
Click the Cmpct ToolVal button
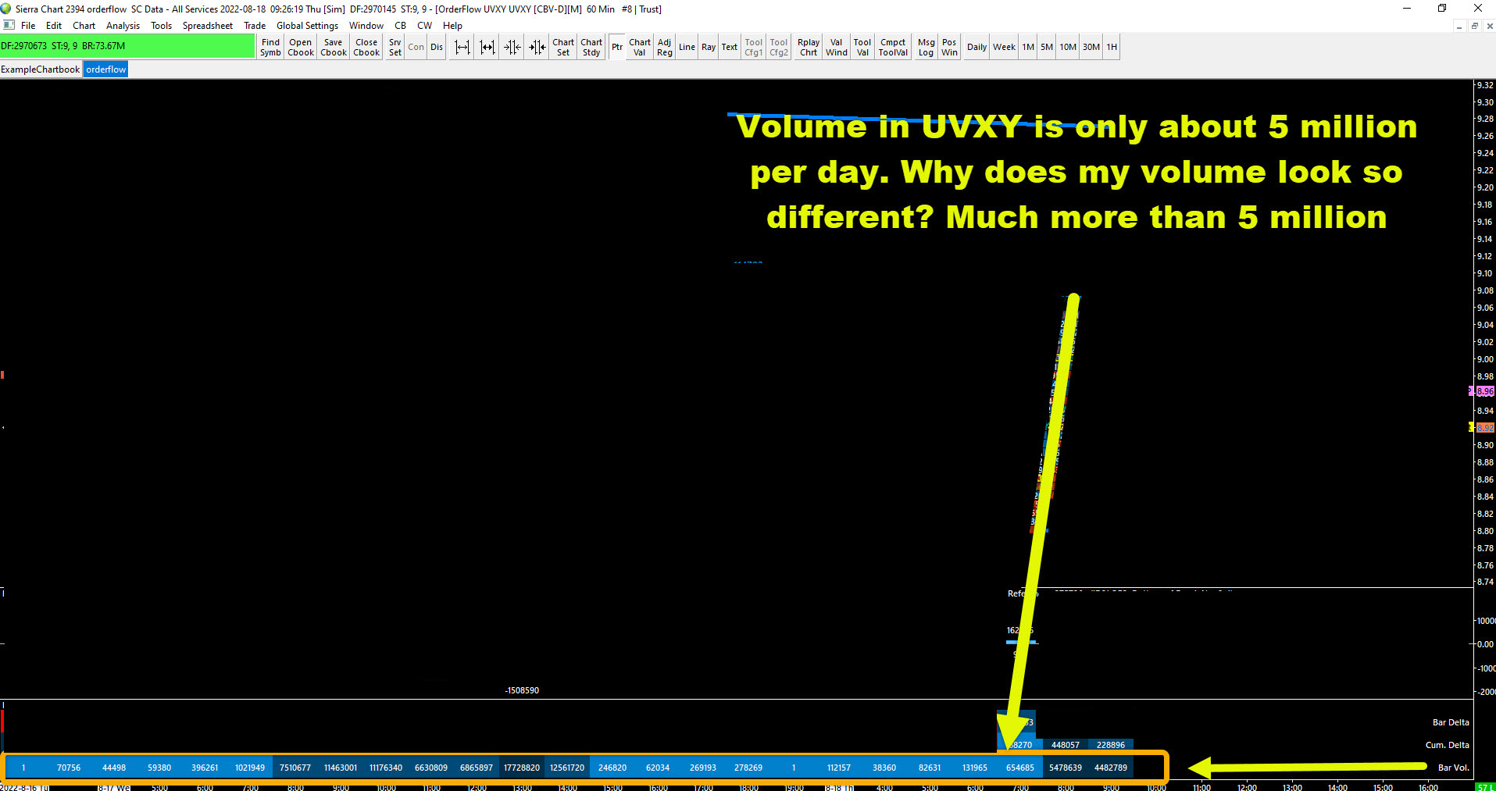point(893,48)
